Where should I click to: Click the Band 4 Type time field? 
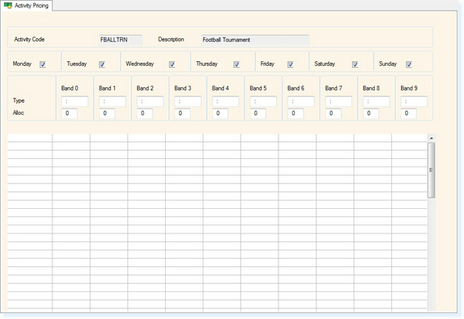point(225,101)
